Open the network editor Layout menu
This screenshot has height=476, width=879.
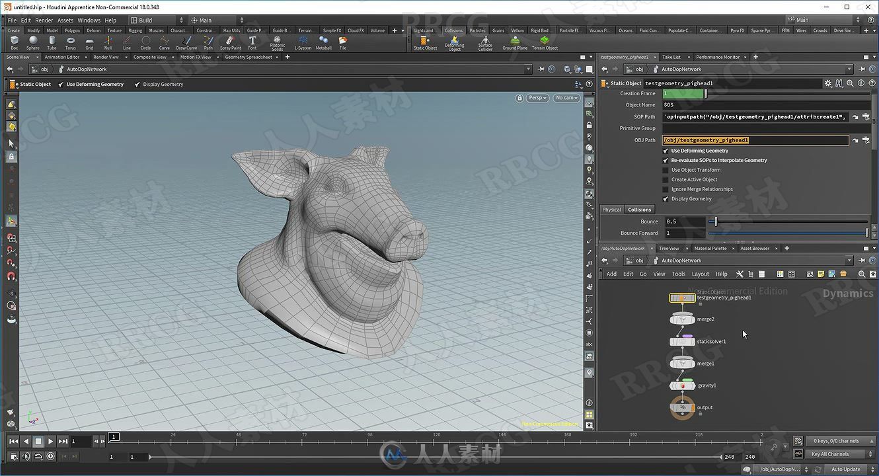pyautogui.click(x=700, y=274)
